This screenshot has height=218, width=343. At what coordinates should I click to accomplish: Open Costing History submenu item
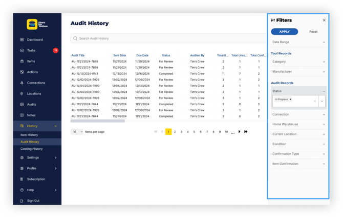click(x=32, y=149)
